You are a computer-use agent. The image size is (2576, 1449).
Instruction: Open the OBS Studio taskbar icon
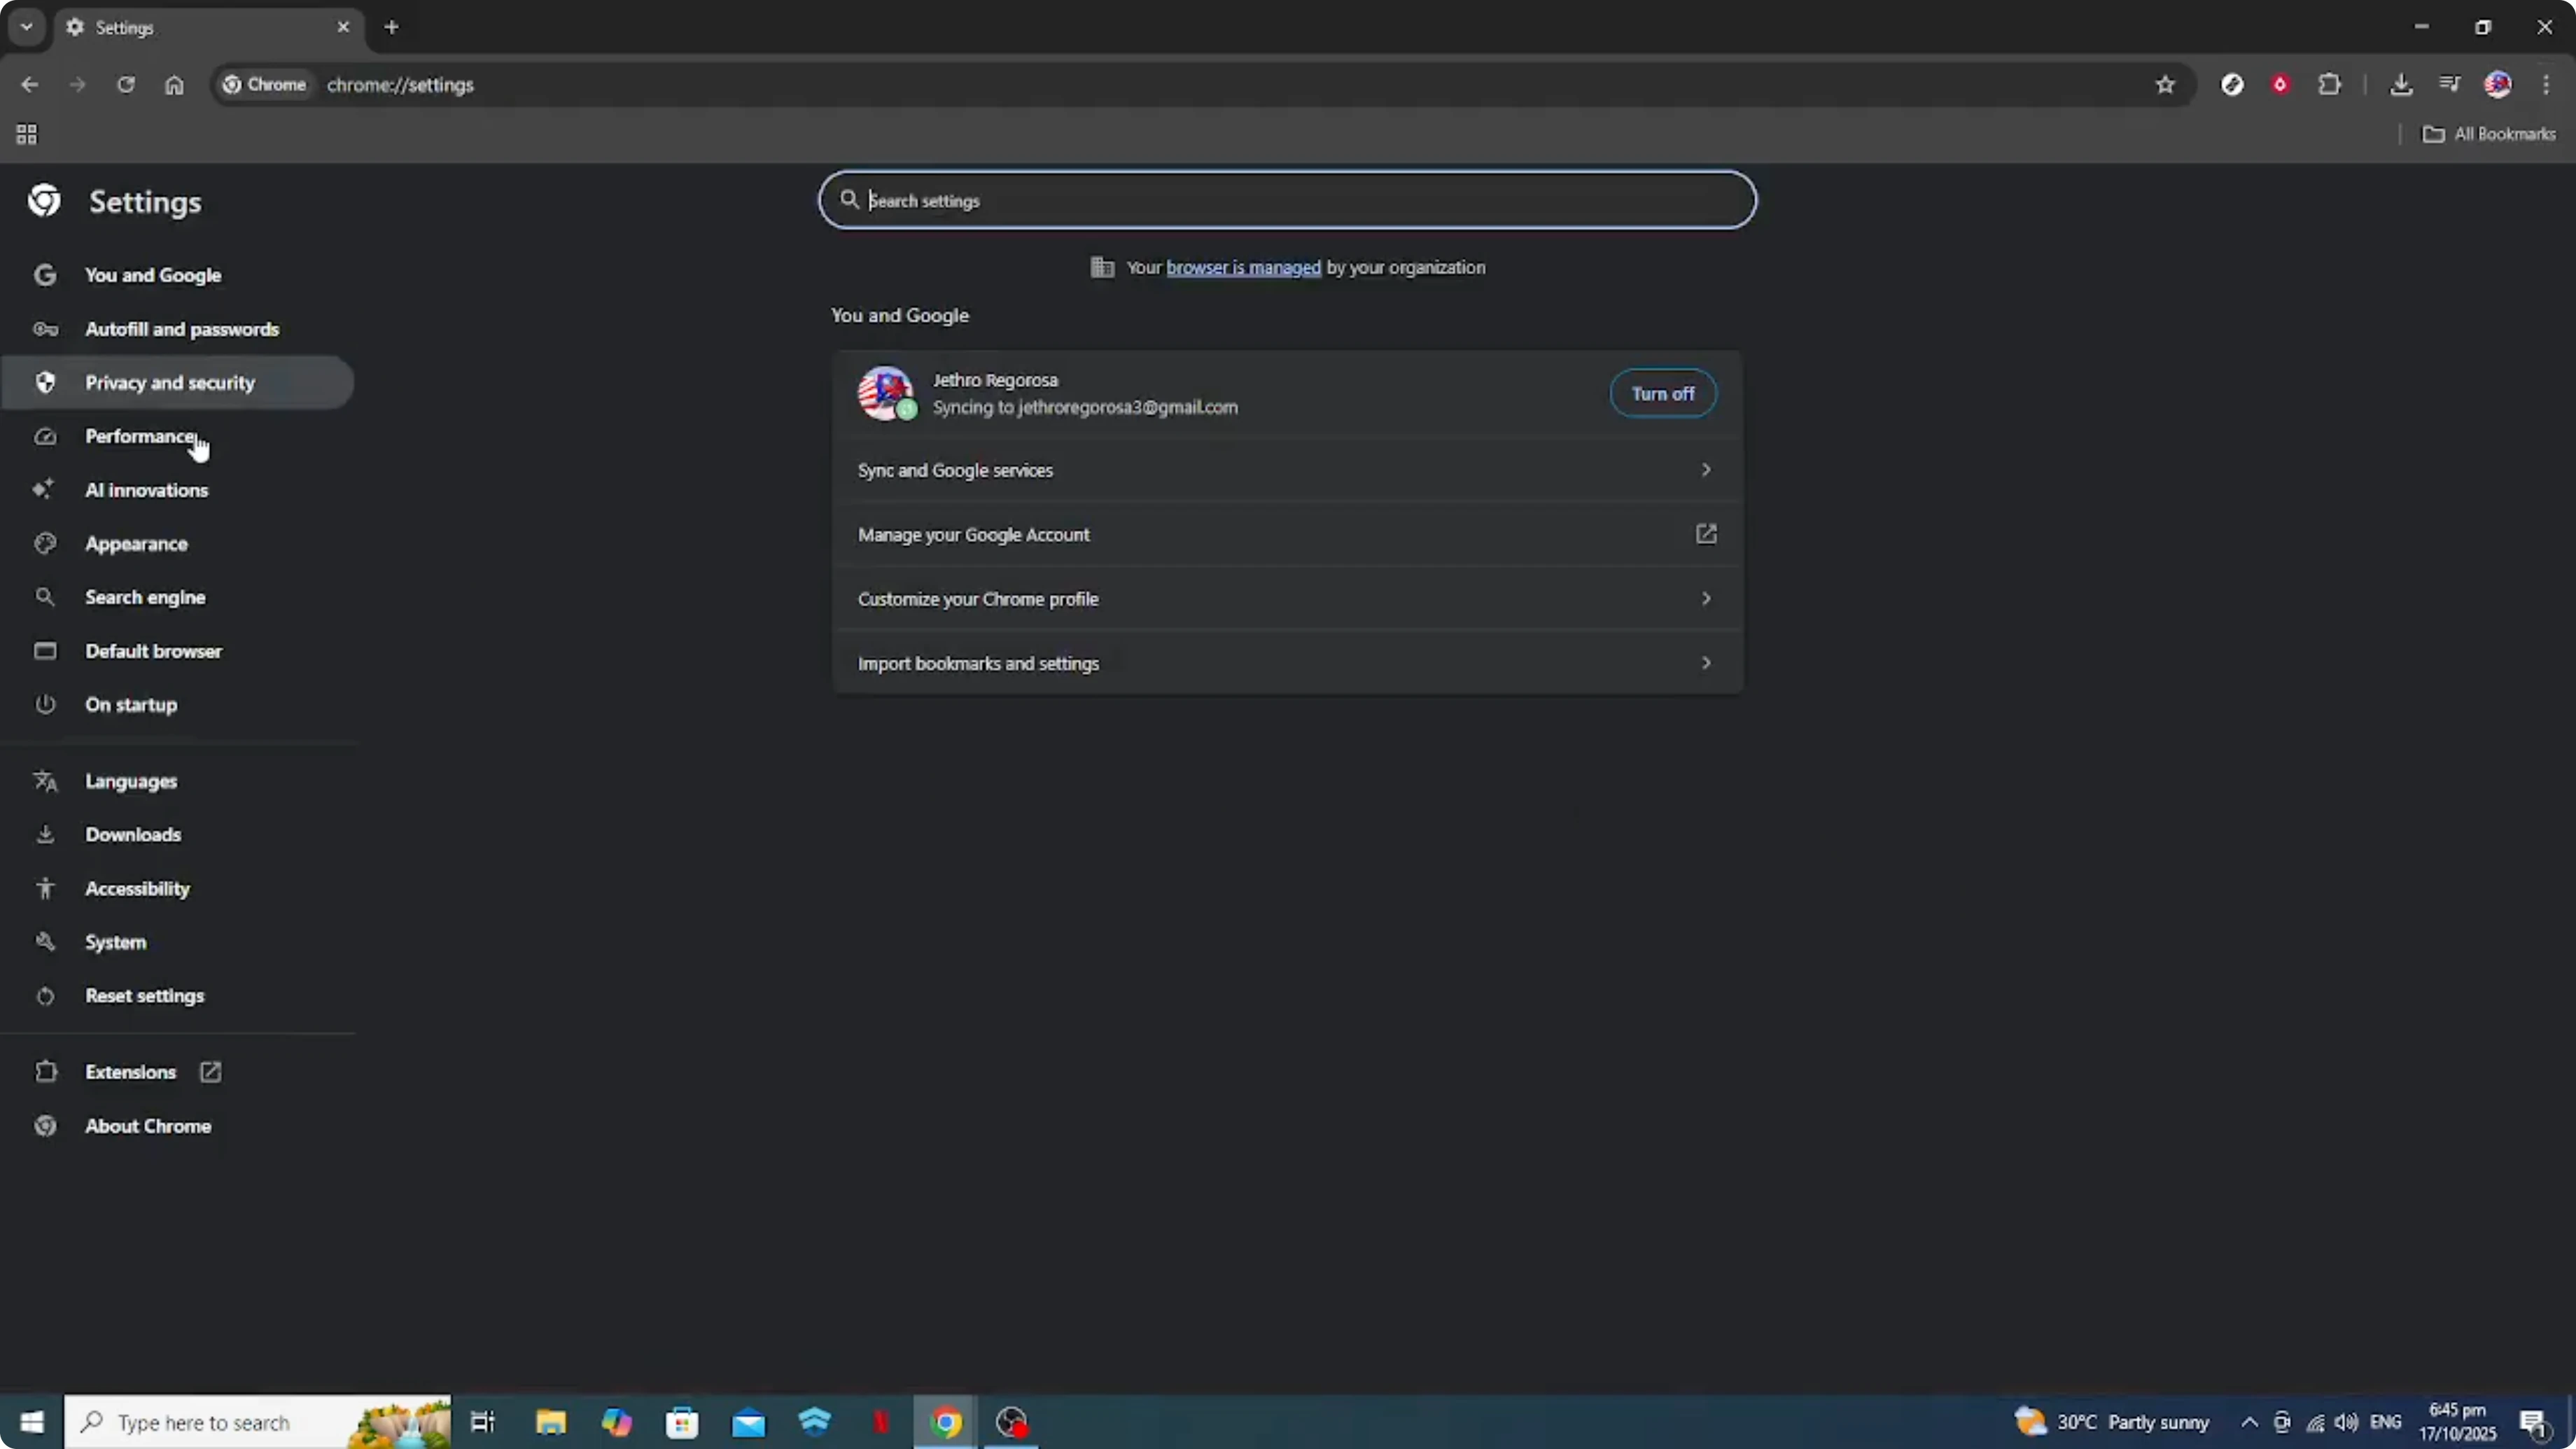click(1011, 1421)
